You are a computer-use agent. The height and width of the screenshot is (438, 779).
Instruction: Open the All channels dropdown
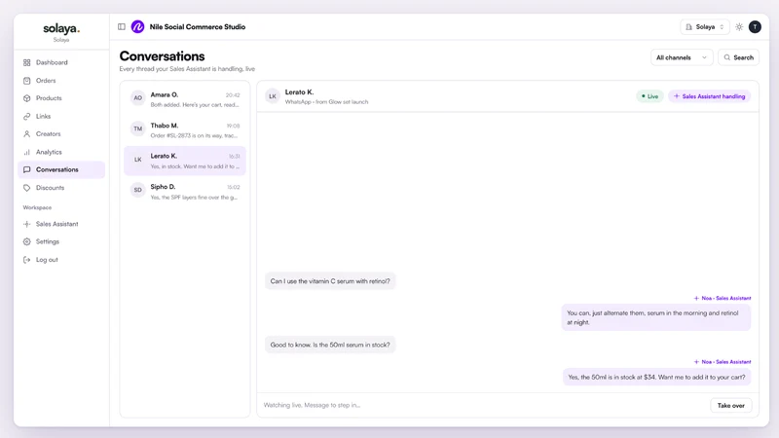click(x=682, y=57)
